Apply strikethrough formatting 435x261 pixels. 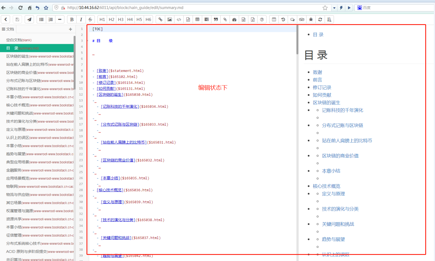[x=90, y=19]
